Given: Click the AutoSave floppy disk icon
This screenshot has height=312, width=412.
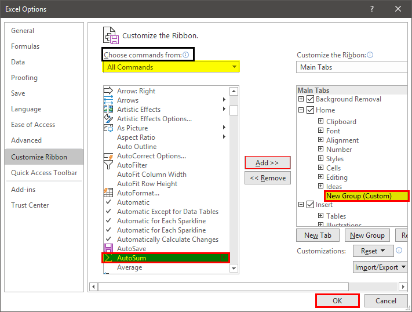Looking at the screenshot, I should [x=108, y=248].
